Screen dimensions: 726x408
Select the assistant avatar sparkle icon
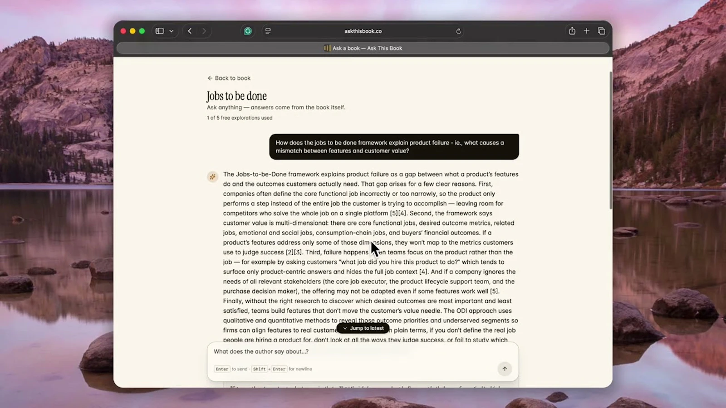tap(212, 177)
